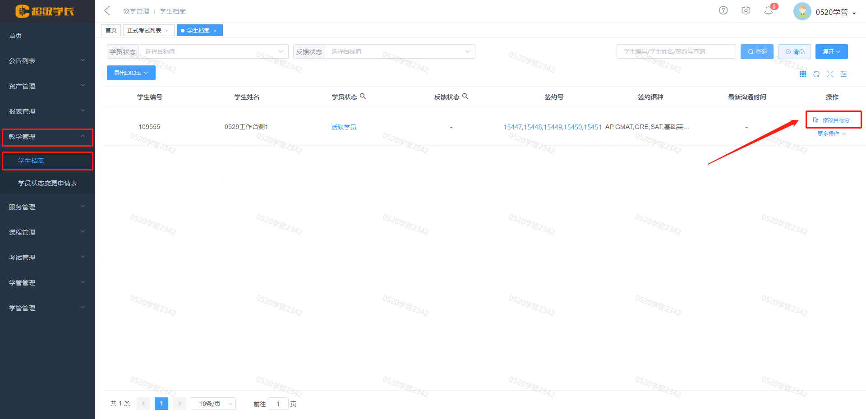Screen dimensions: 866x419
Task: Click the grid view icon above table
Action: (x=803, y=74)
